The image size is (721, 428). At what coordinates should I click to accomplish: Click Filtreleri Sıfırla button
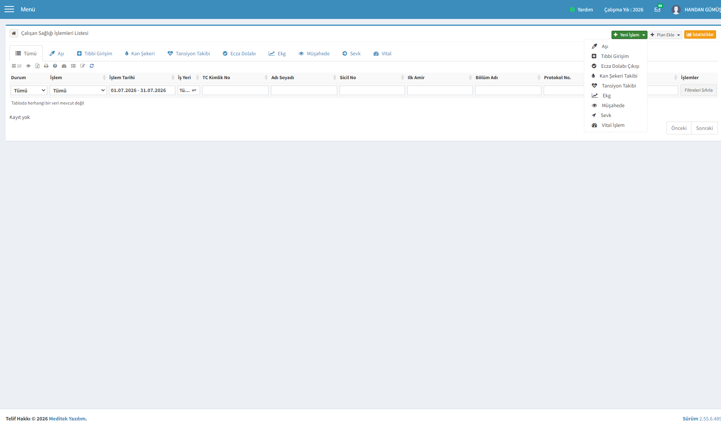[698, 90]
